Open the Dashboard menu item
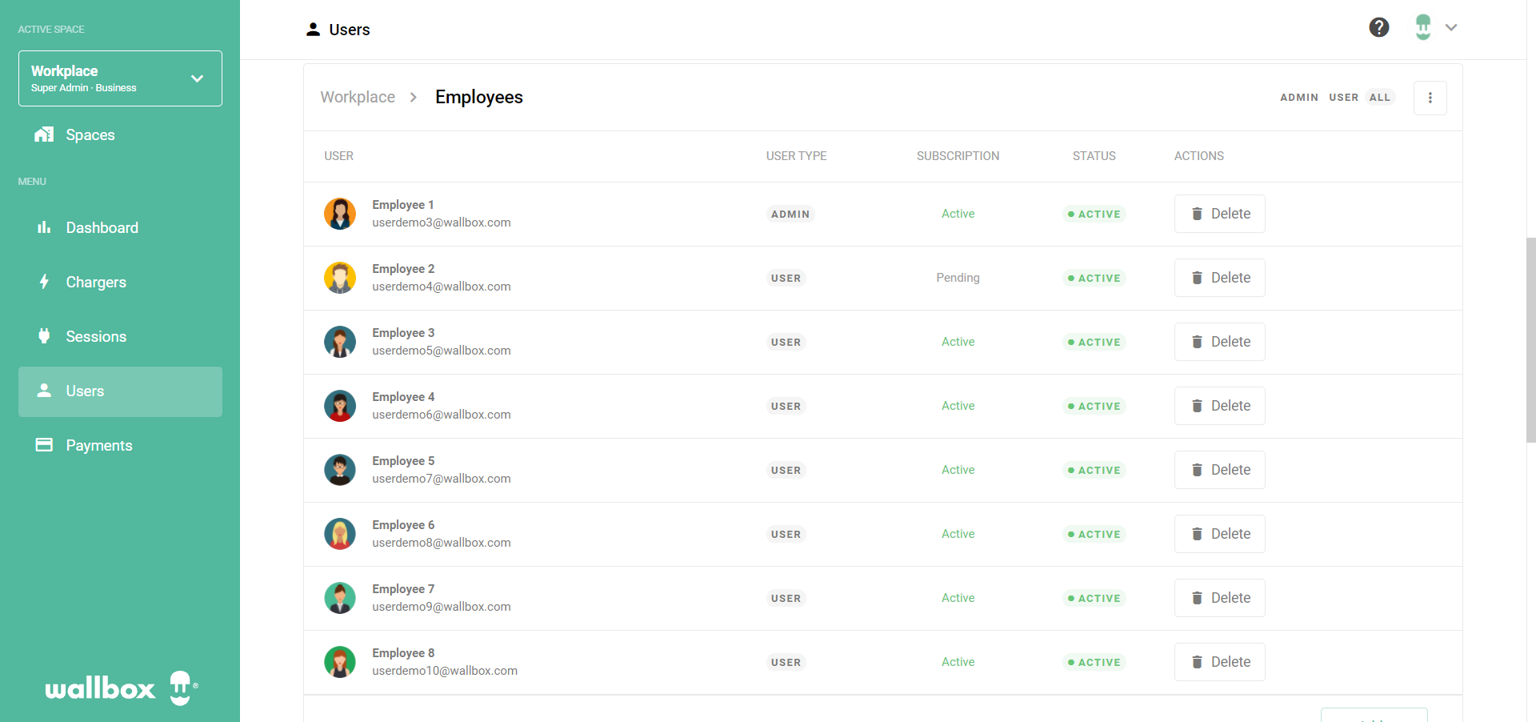The width and height of the screenshot is (1536, 722). (102, 228)
